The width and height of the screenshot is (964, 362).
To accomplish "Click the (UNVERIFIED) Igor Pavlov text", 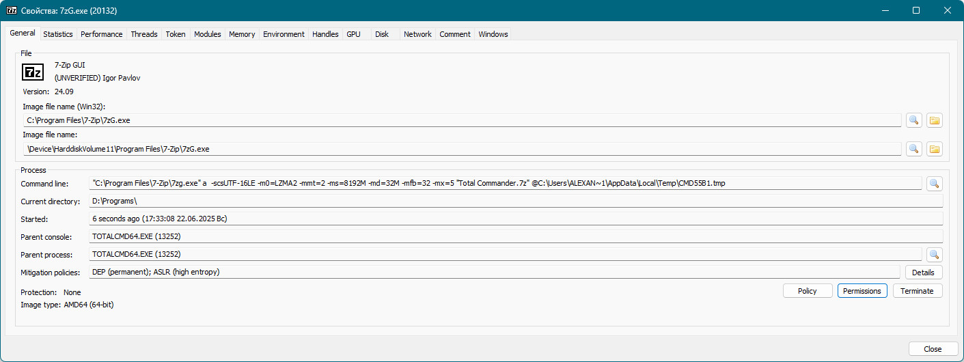I will point(97,78).
